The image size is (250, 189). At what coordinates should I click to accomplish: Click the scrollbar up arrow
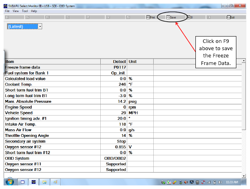point(244,61)
